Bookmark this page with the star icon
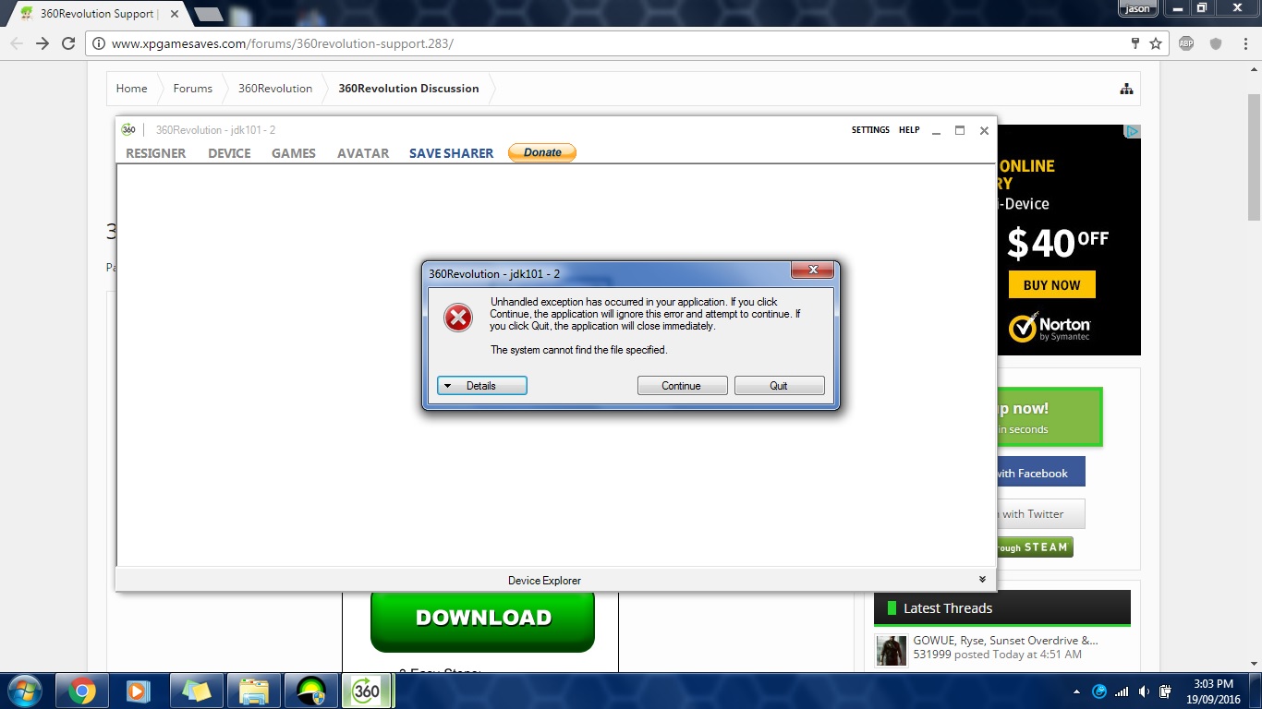The width and height of the screenshot is (1262, 709). (1155, 43)
